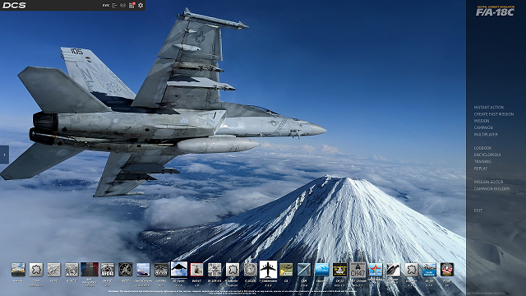Open the Replay menu entry

(x=481, y=169)
